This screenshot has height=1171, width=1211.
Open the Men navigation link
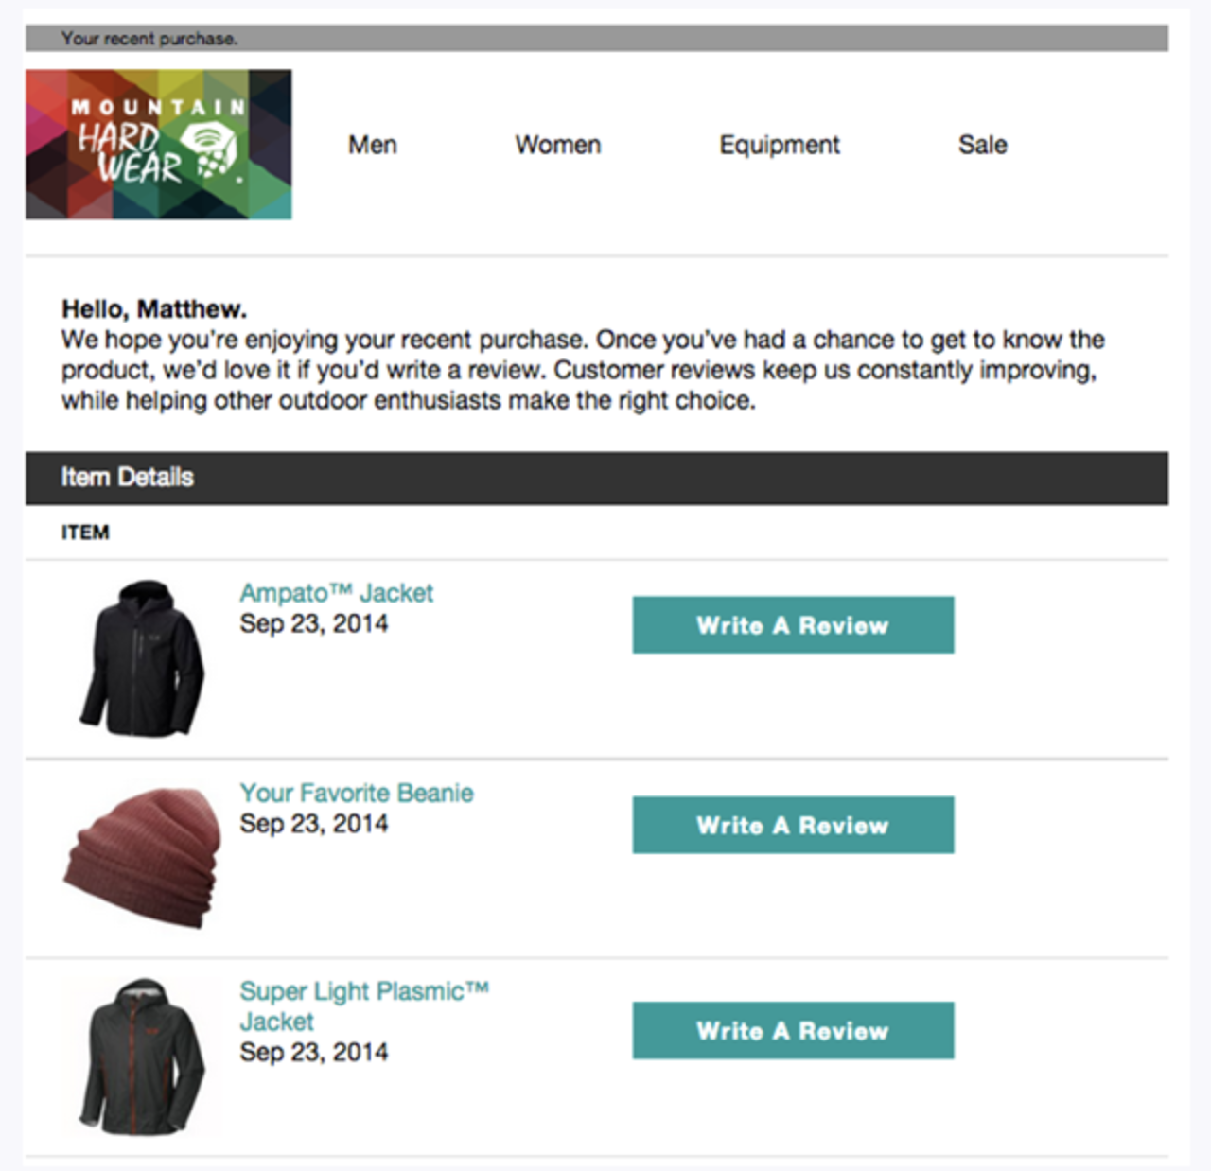pyautogui.click(x=373, y=145)
